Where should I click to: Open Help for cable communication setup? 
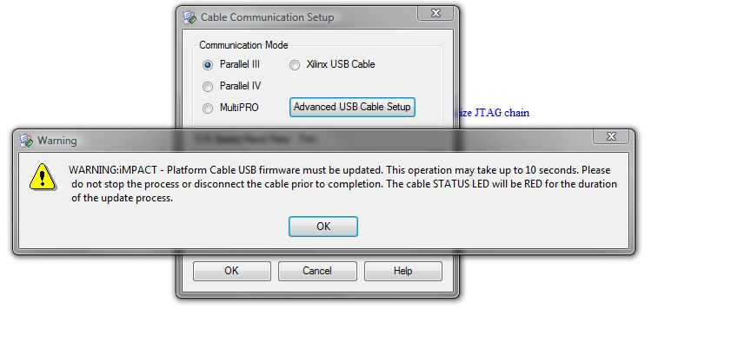coord(402,271)
